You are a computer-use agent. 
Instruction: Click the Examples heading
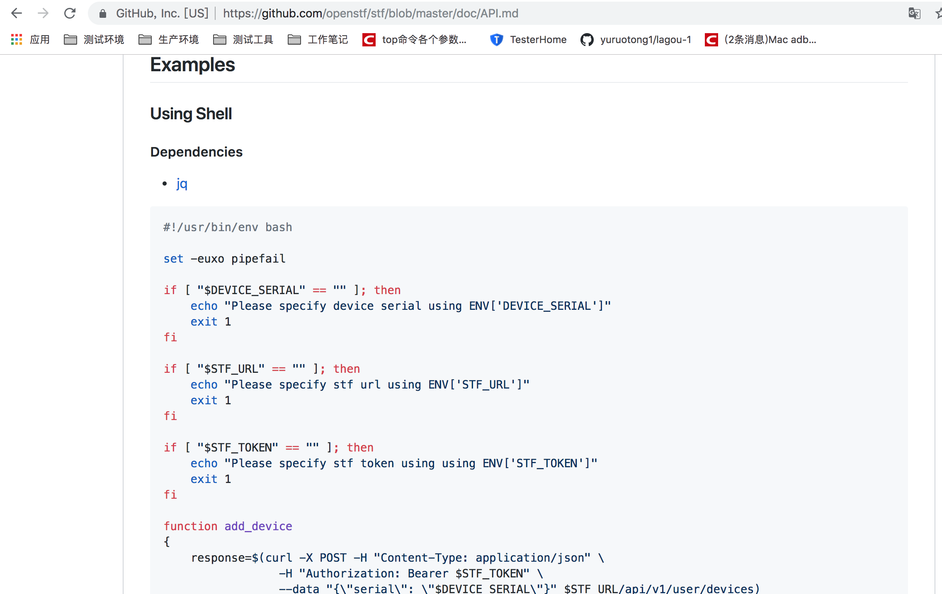tap(192, 65)
